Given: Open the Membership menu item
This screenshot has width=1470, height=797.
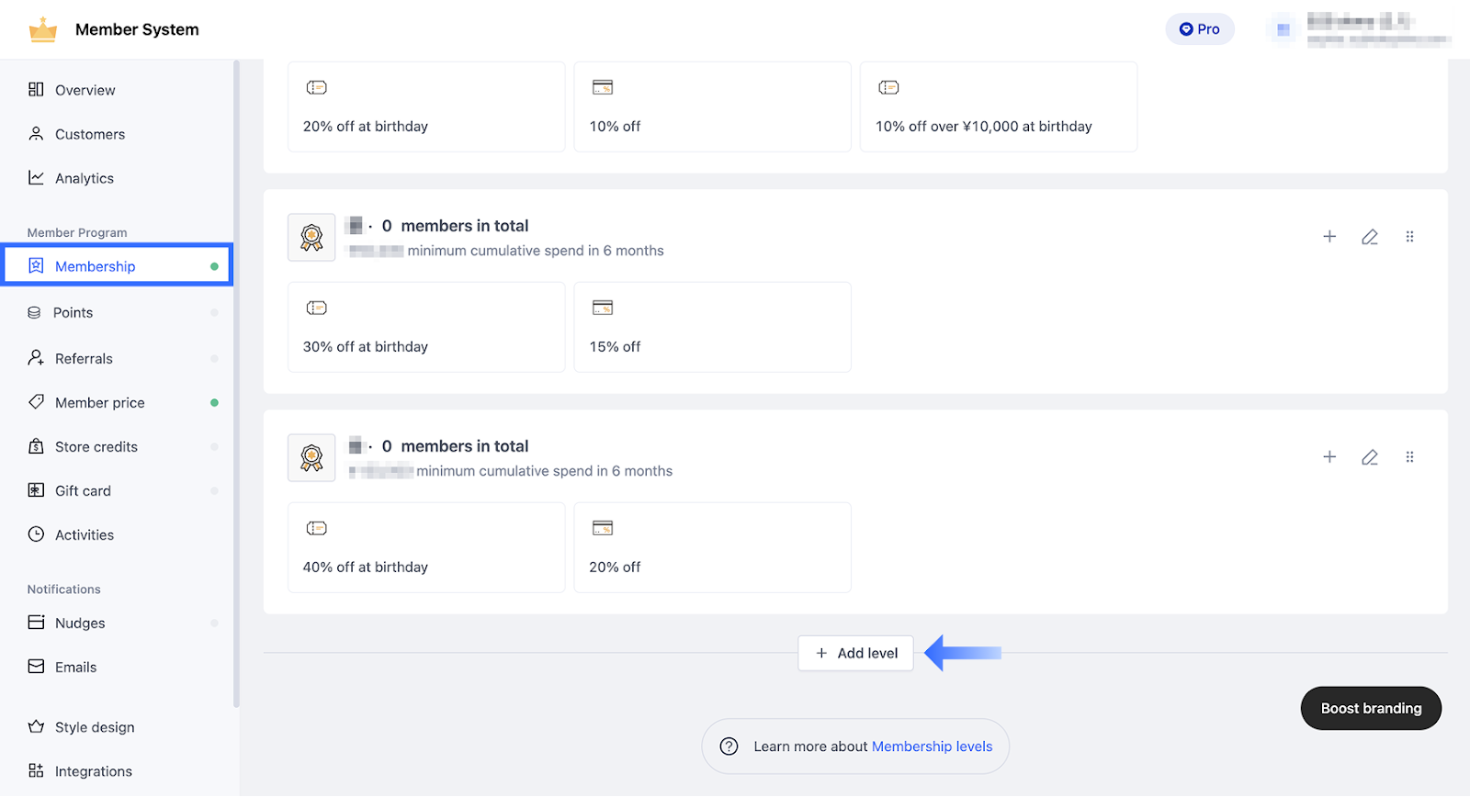Looking at the screenshot, I should coord(96,266).
